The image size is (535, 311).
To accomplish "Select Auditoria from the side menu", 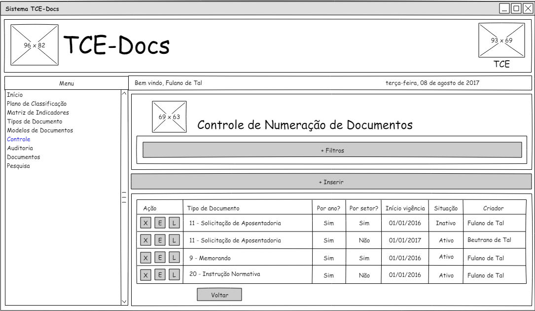I will (x=20, y=148).
